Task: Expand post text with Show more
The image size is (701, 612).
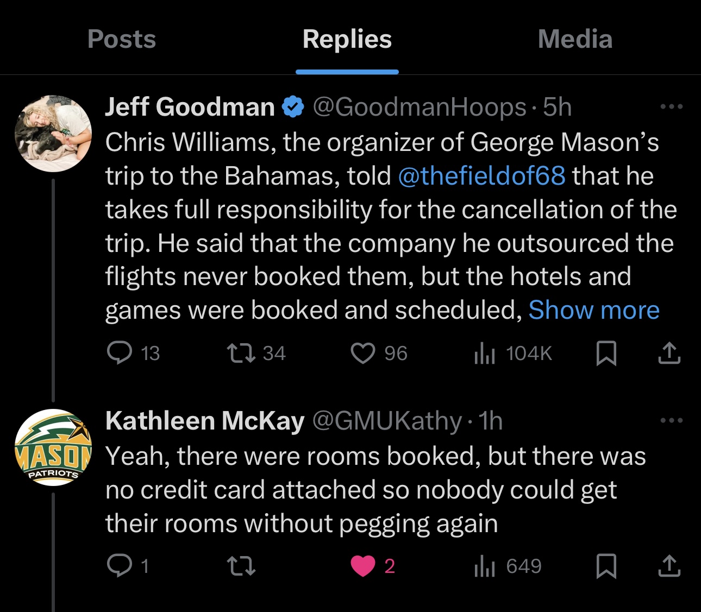Action: [594, 310]
